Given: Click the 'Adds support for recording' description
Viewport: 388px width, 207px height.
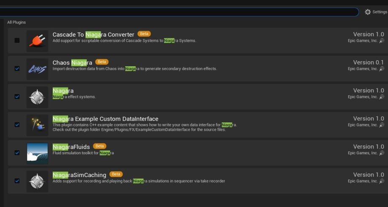Looking at the screenshot, I should tap(139, 181).
